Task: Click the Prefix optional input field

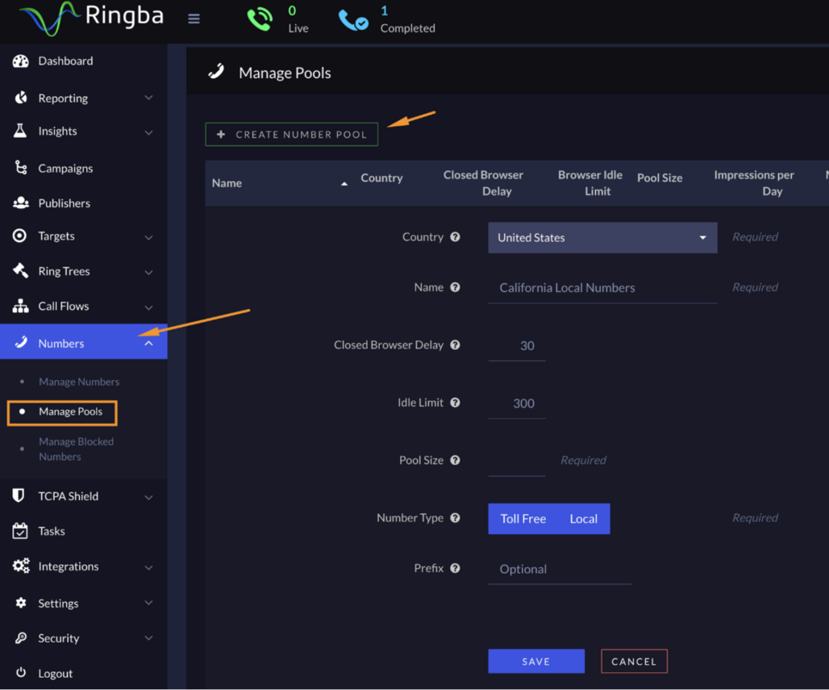Action: click(560, 570)
